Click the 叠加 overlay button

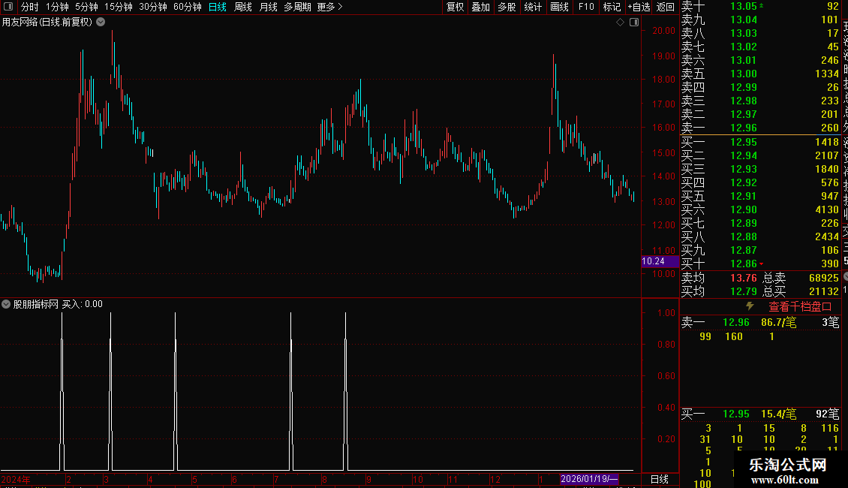click(481, 7)
